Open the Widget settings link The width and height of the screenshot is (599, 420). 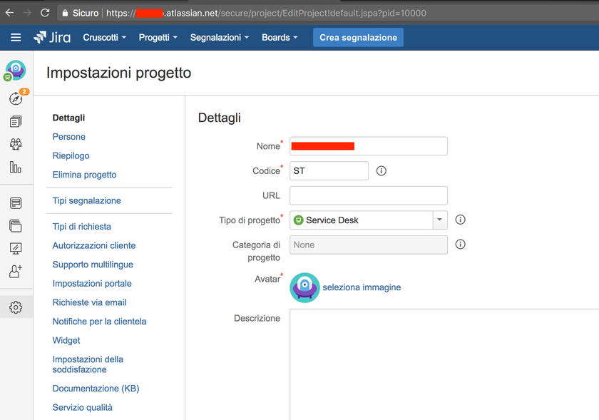click(66, 341)
